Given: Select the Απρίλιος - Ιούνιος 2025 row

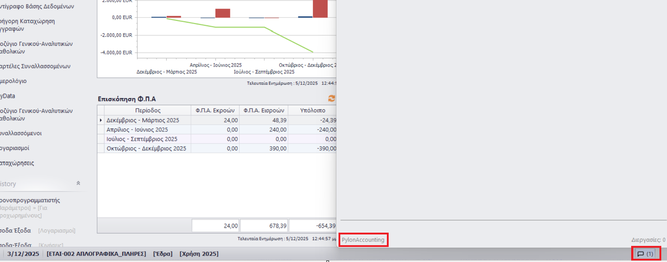Looking at the screenshot, I should 137,130.
